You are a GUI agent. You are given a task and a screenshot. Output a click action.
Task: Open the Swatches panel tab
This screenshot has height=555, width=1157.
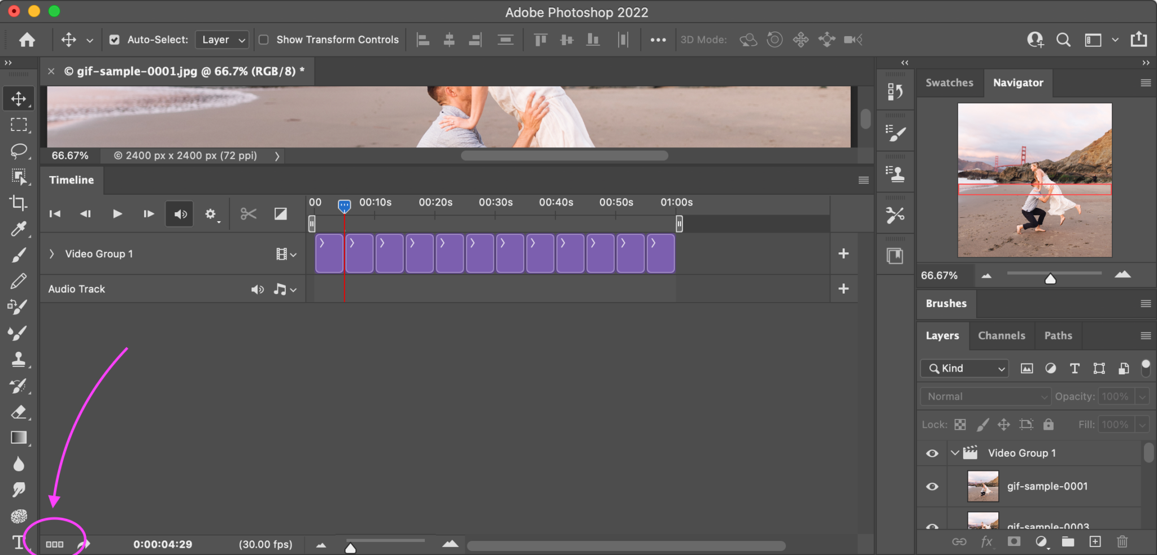pyautogui.click(x=949, y=82)
